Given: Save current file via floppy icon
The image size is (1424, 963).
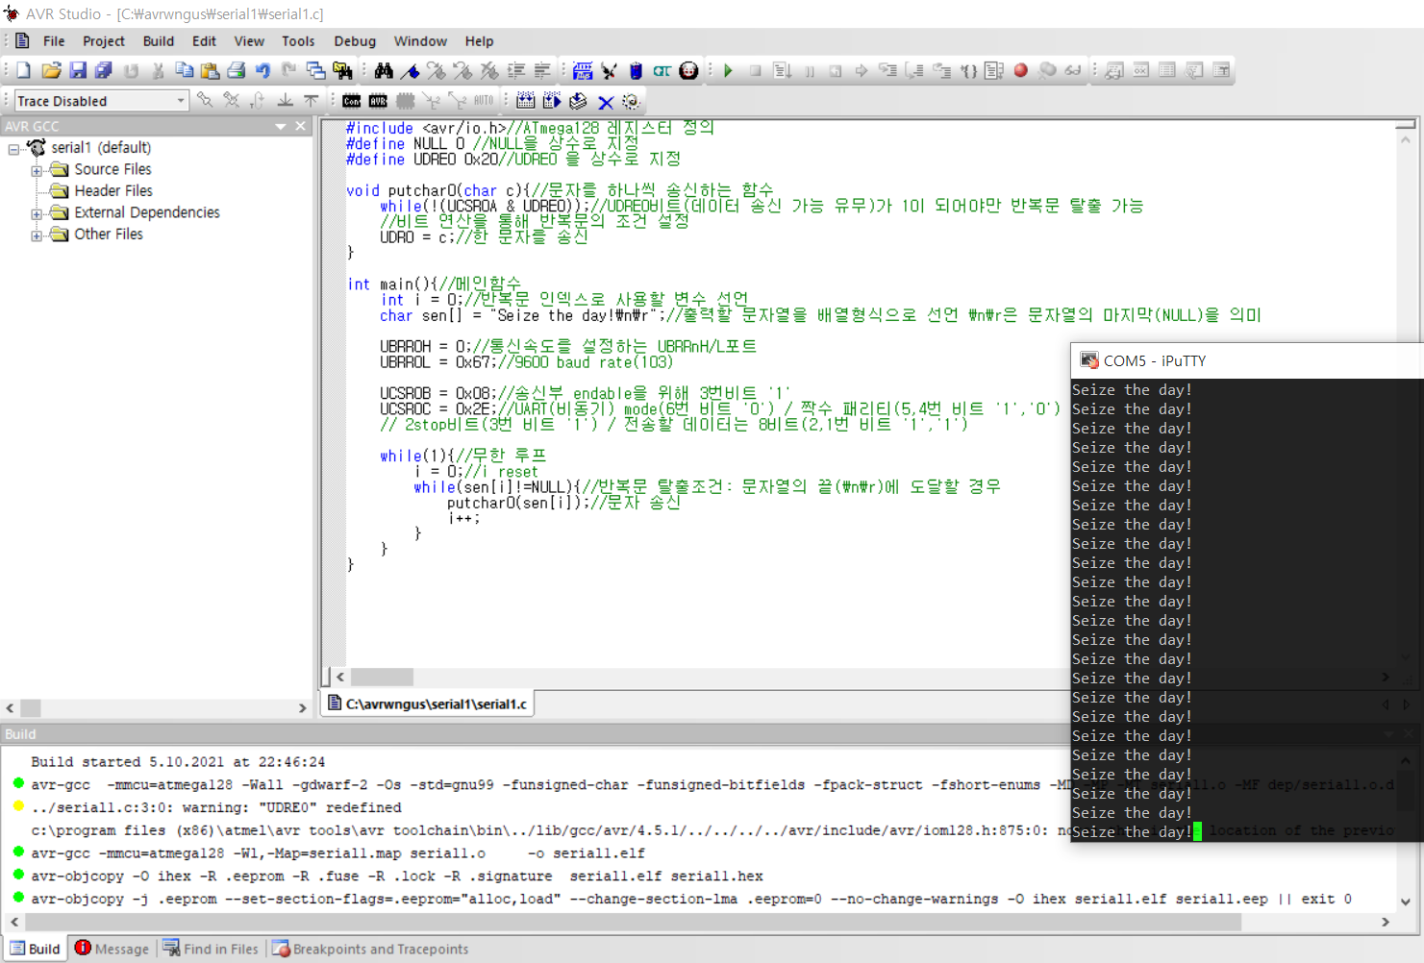Looking at the screenshot, I should pyautogui.click(x=78, y=70).
